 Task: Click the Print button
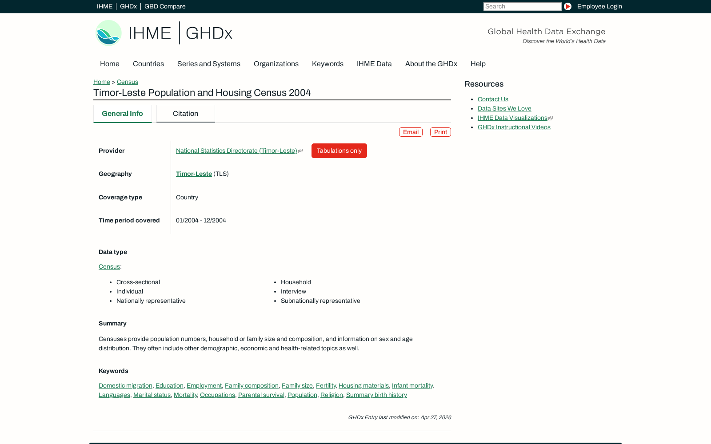coord(440,132)
